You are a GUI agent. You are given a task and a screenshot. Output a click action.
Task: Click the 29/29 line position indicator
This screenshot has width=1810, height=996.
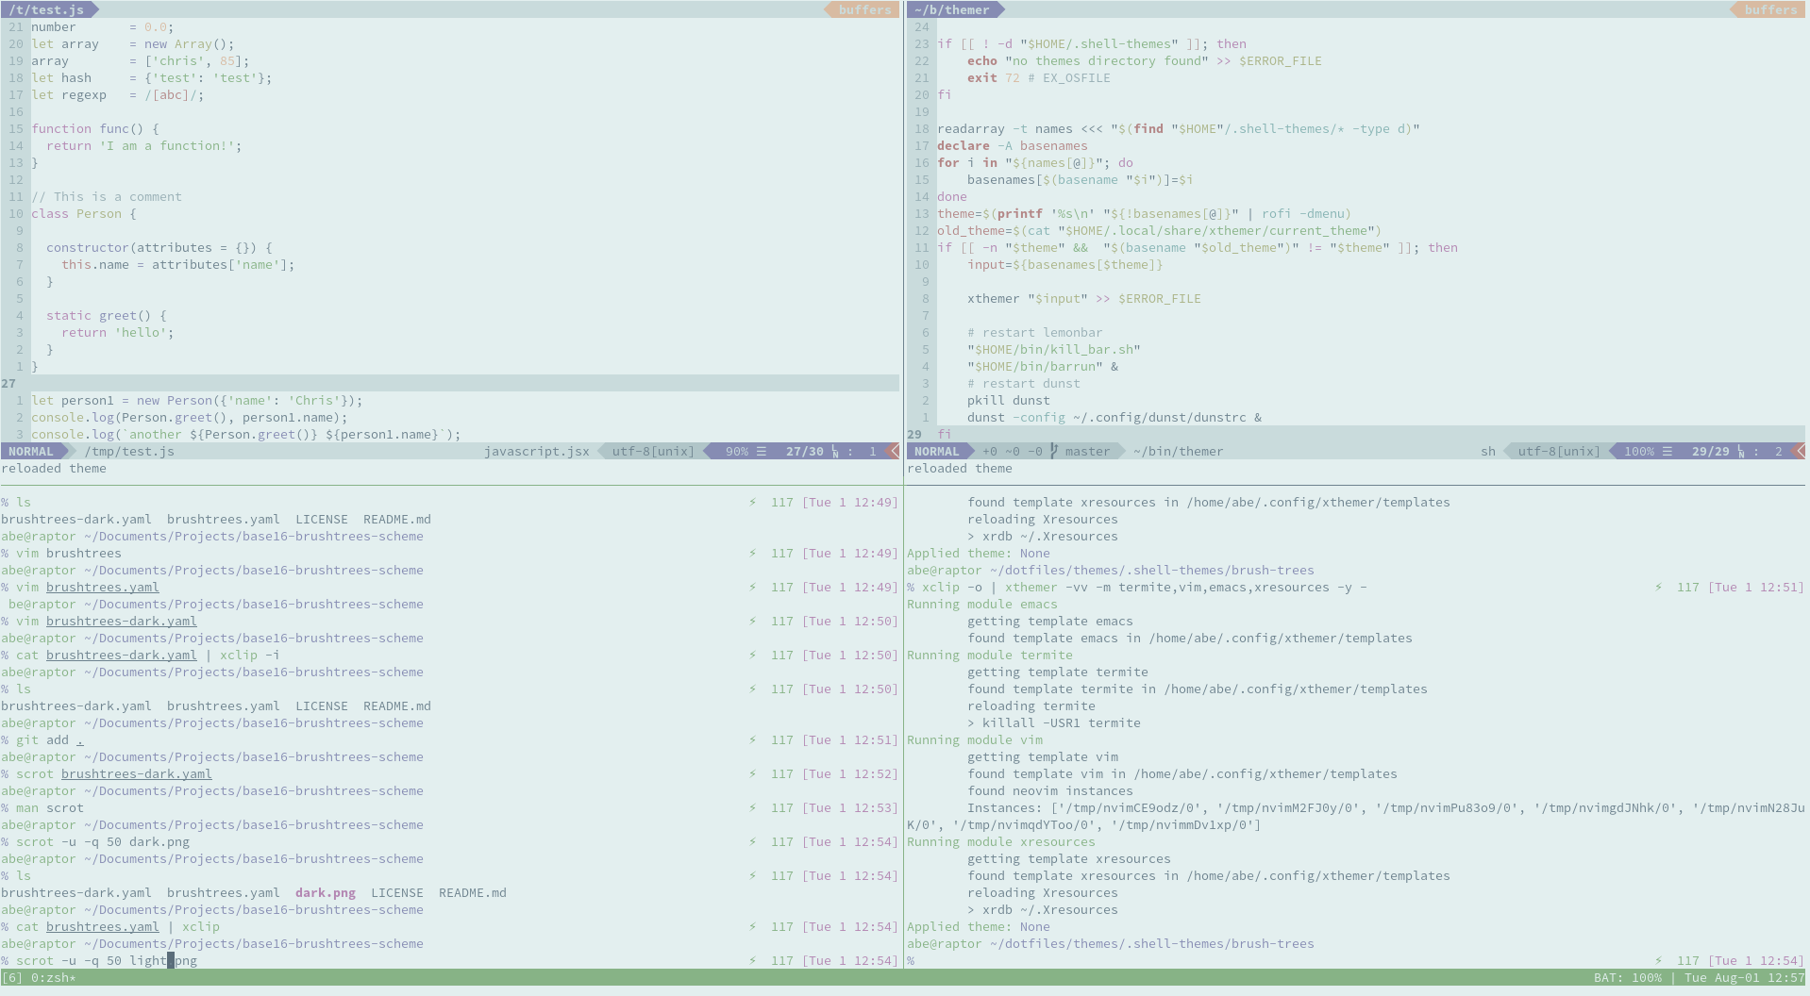coord(1710,451)
